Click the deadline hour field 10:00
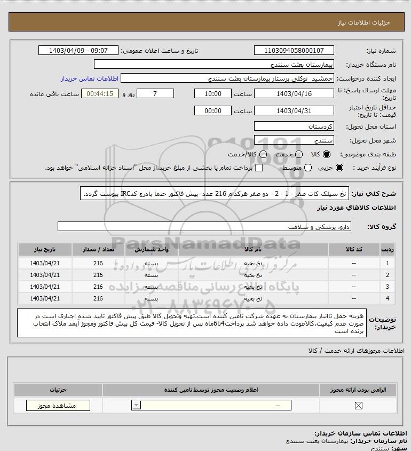This screenshot has height=451, width=411. tap(213, 93)
